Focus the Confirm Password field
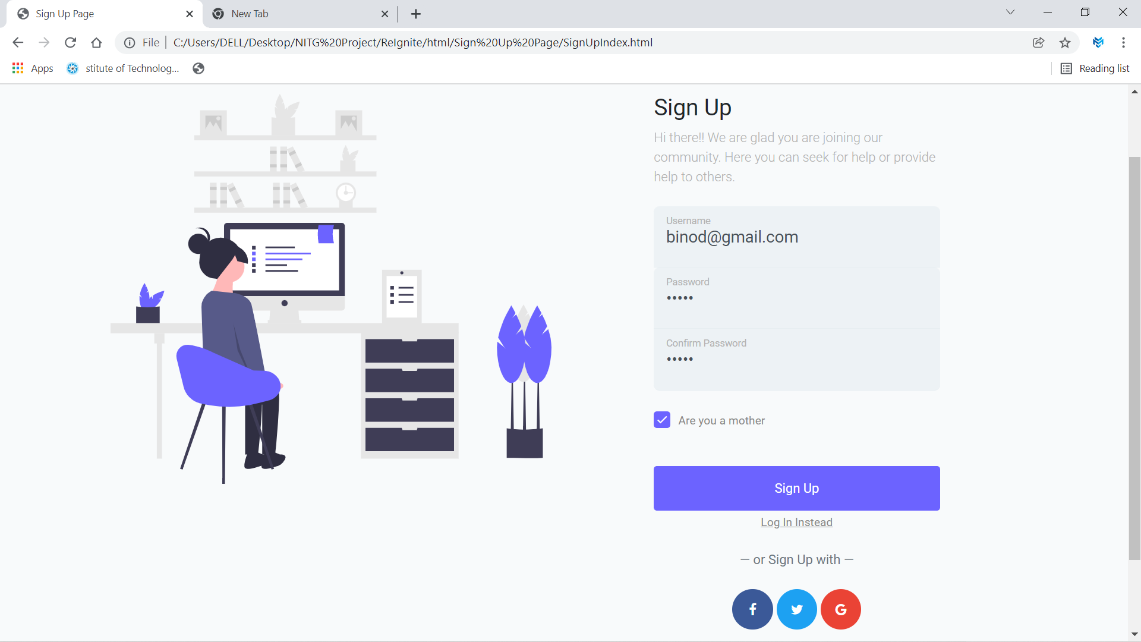This screenshot has height=642, width=1141. tap(797, 360)
